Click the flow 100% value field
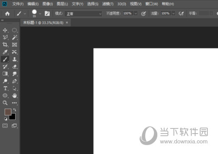218x154 pixels. pos(165,14)
